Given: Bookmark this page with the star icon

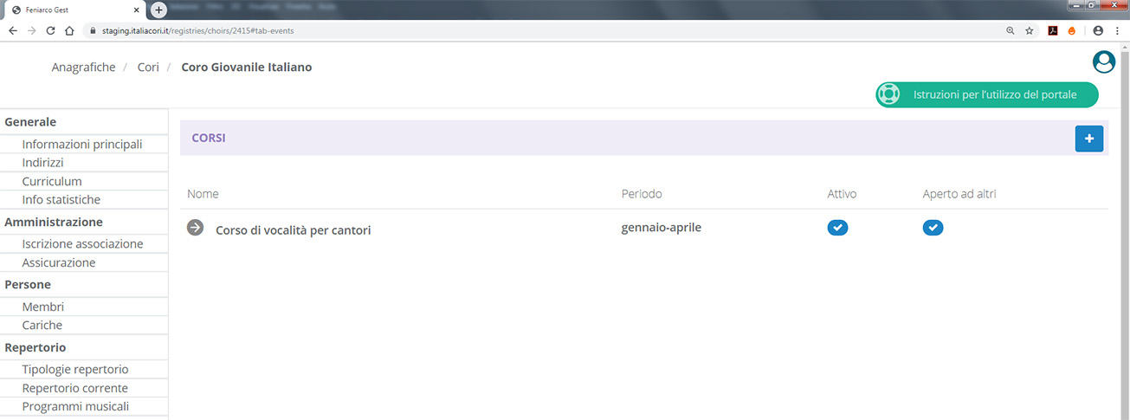Looking at the screenshot, I should [1030, 30].
